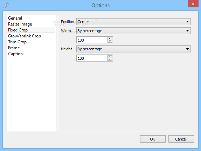
Task: Increase Width value with up arrow
Action: pos(110,38)
